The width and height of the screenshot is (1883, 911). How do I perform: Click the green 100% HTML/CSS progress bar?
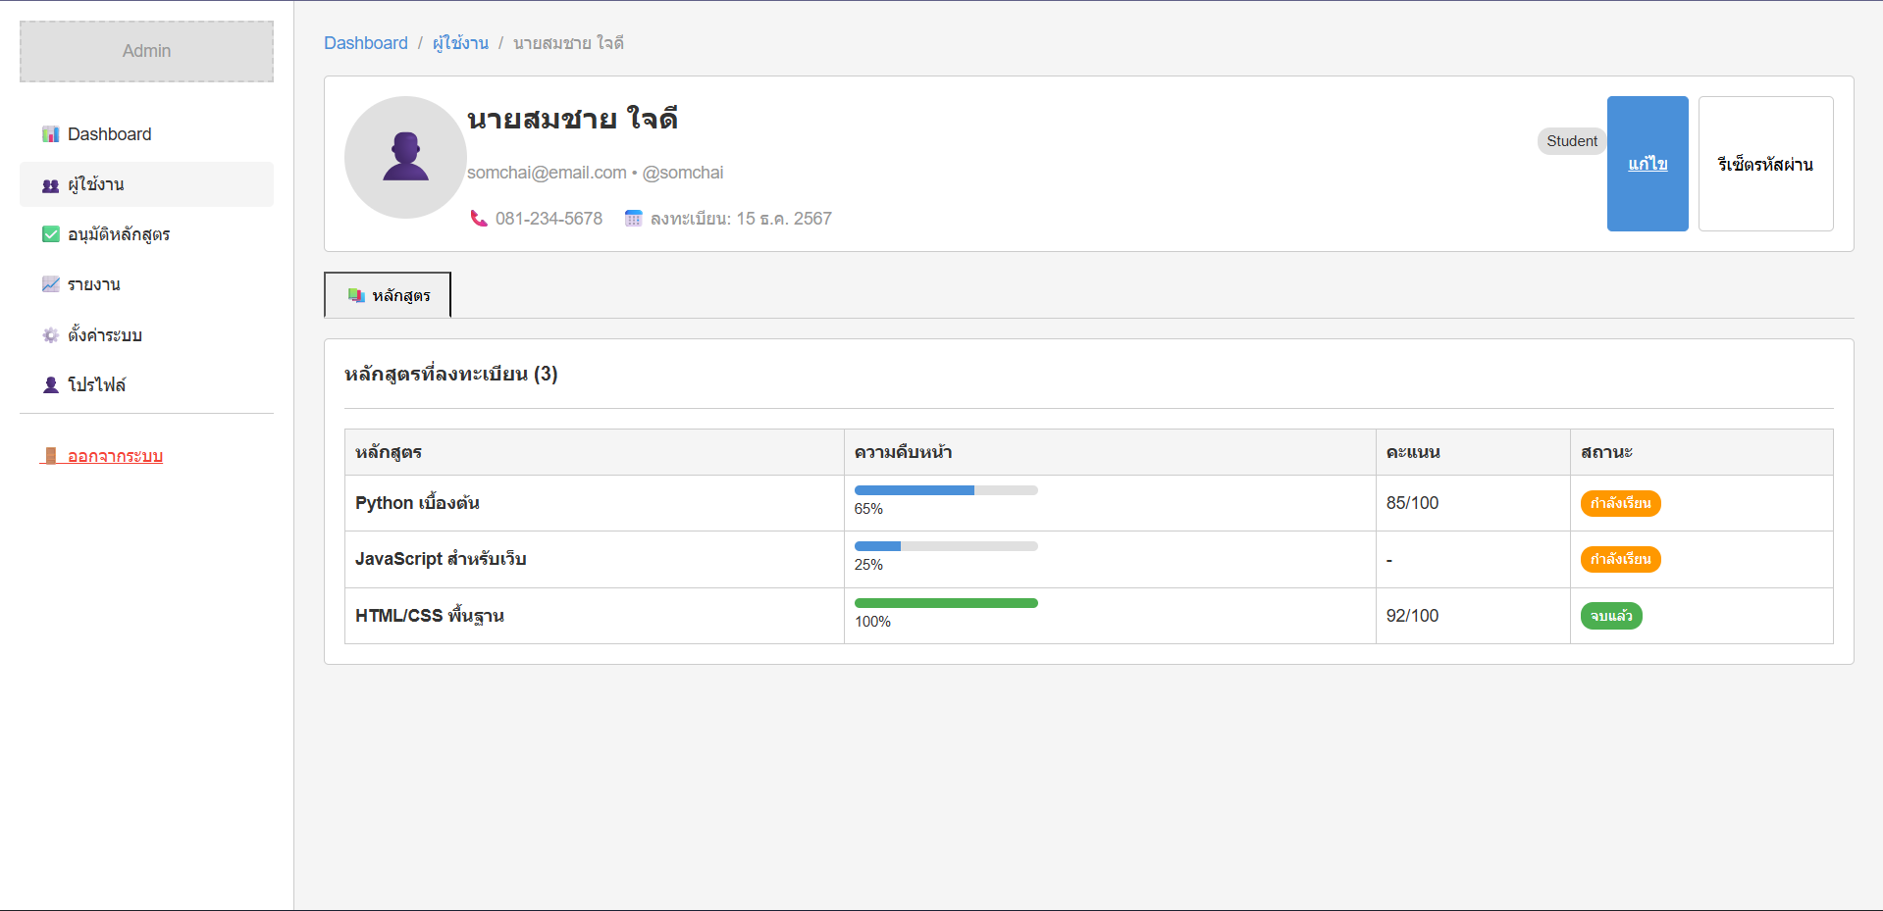(x=945, y=603)
